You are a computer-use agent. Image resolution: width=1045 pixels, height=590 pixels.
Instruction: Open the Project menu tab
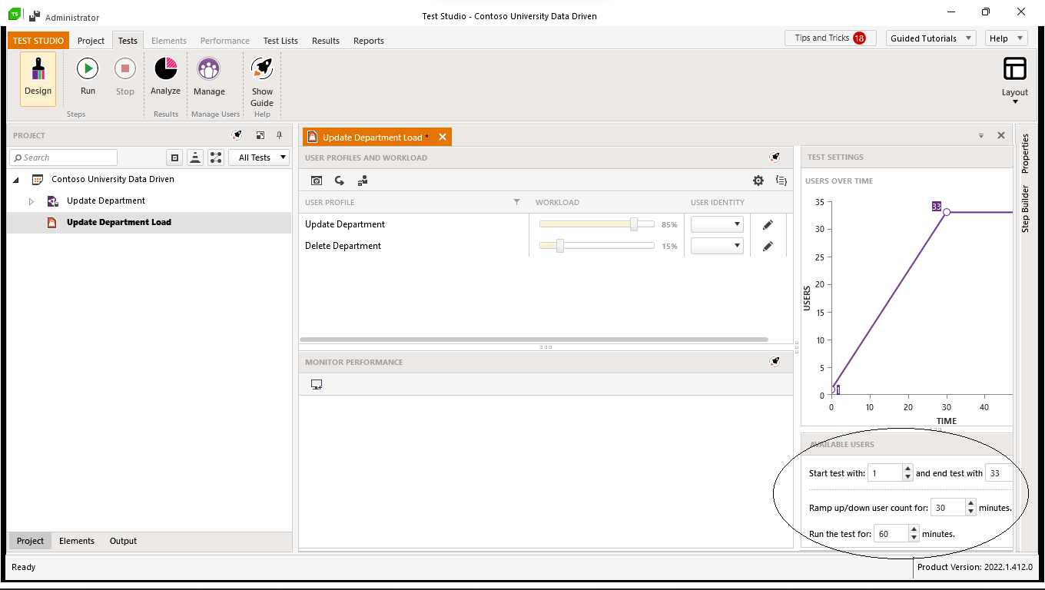click(91, 41)
